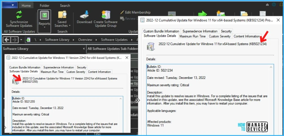Click update icon in KB5021234 dialog
The height and width of the screenshot is (136, 284).
click(x=151, y=46)
